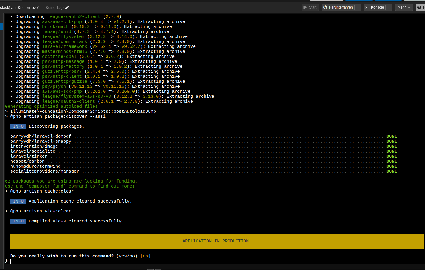
Task: Click the 'aws/aws-sdk-php' upgrade line
Action: tap(100, 92)
